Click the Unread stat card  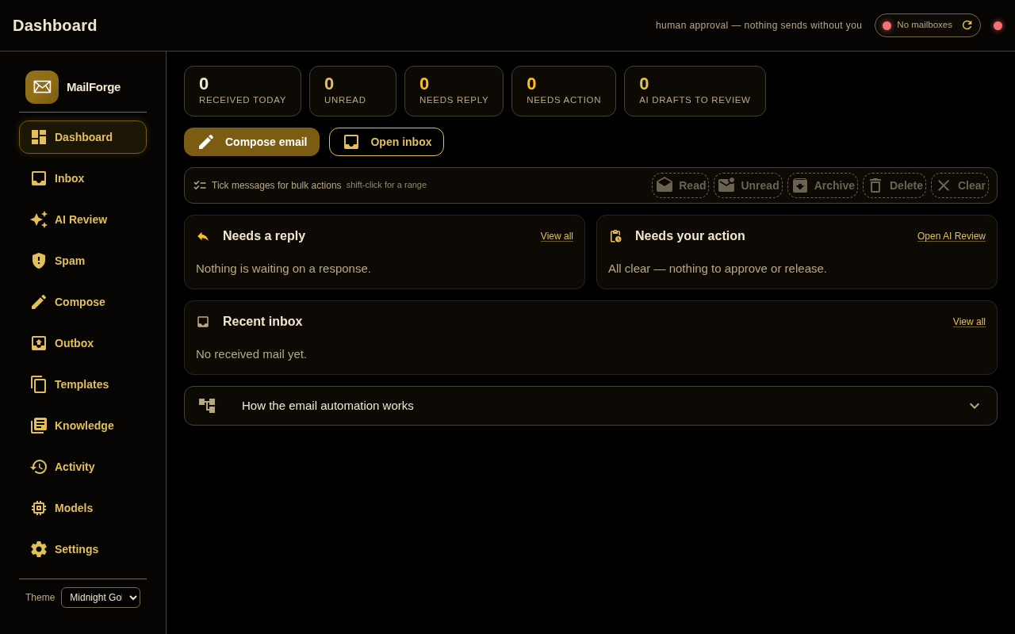(353, 91)
